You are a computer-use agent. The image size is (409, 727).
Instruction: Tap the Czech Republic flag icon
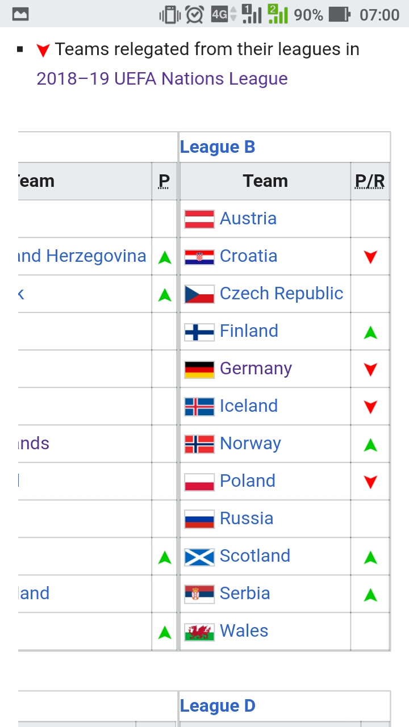199,294
